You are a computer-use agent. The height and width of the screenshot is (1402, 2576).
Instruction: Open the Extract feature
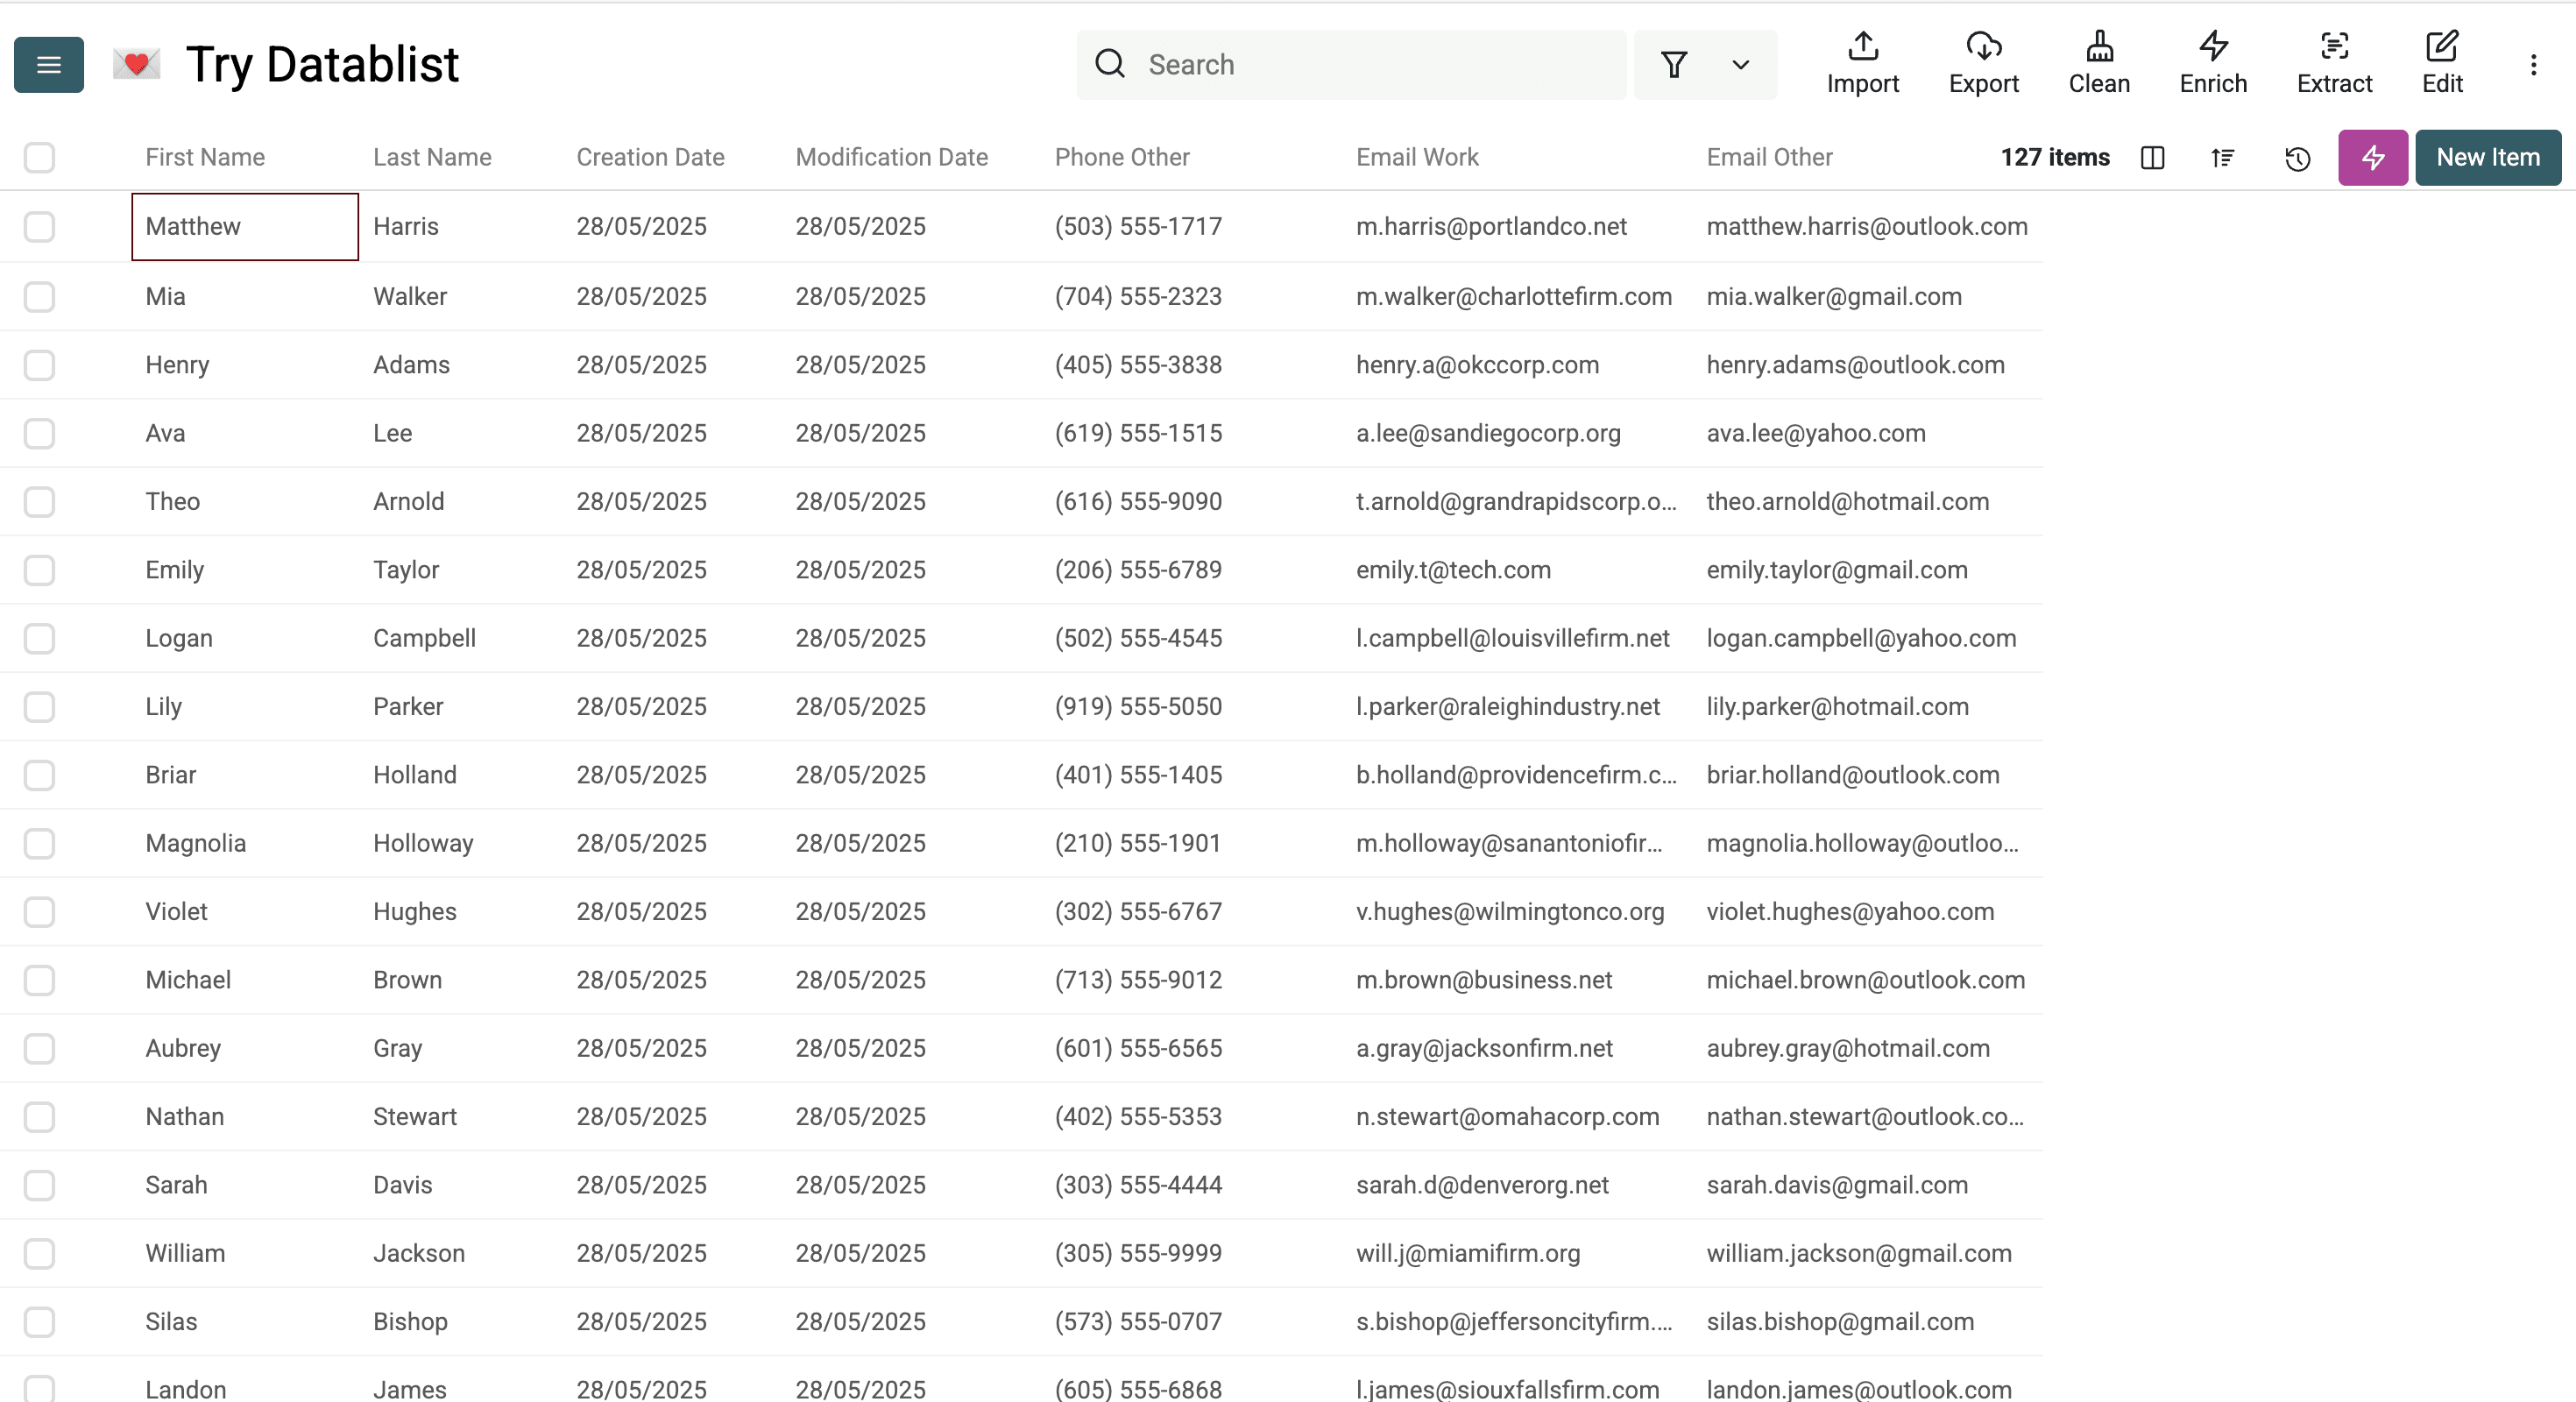pos(2335,63)
